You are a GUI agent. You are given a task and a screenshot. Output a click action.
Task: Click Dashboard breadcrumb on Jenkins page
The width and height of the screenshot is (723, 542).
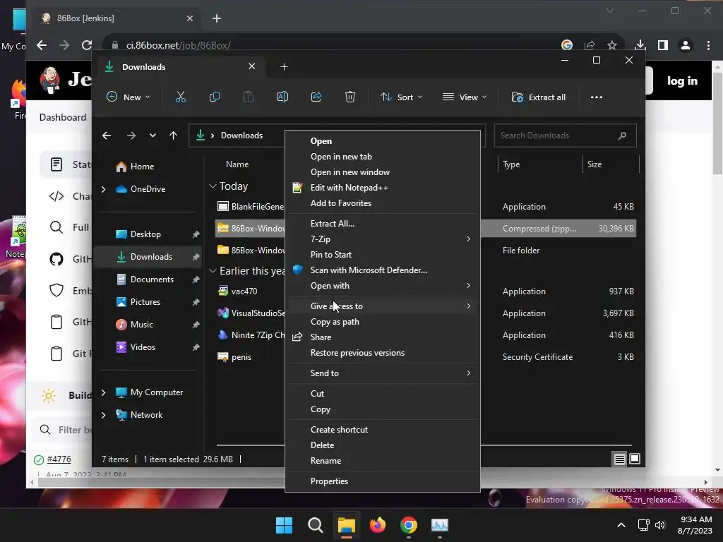point(63,117)
